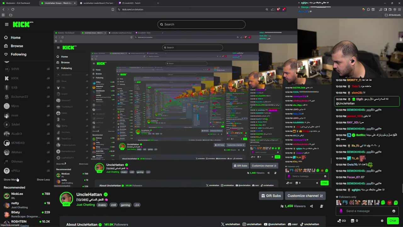Open the cecr Discord link
Screen dimensions: 403x227
(x=292, y=224)
